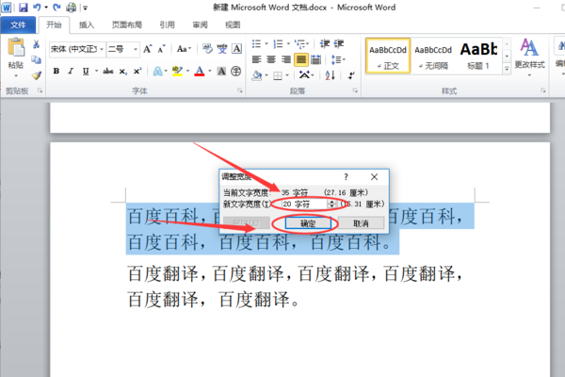Viewport: 565px width, 377px height.
Task: Switch to the 插入 tab
Action: (x=87, y=25)
